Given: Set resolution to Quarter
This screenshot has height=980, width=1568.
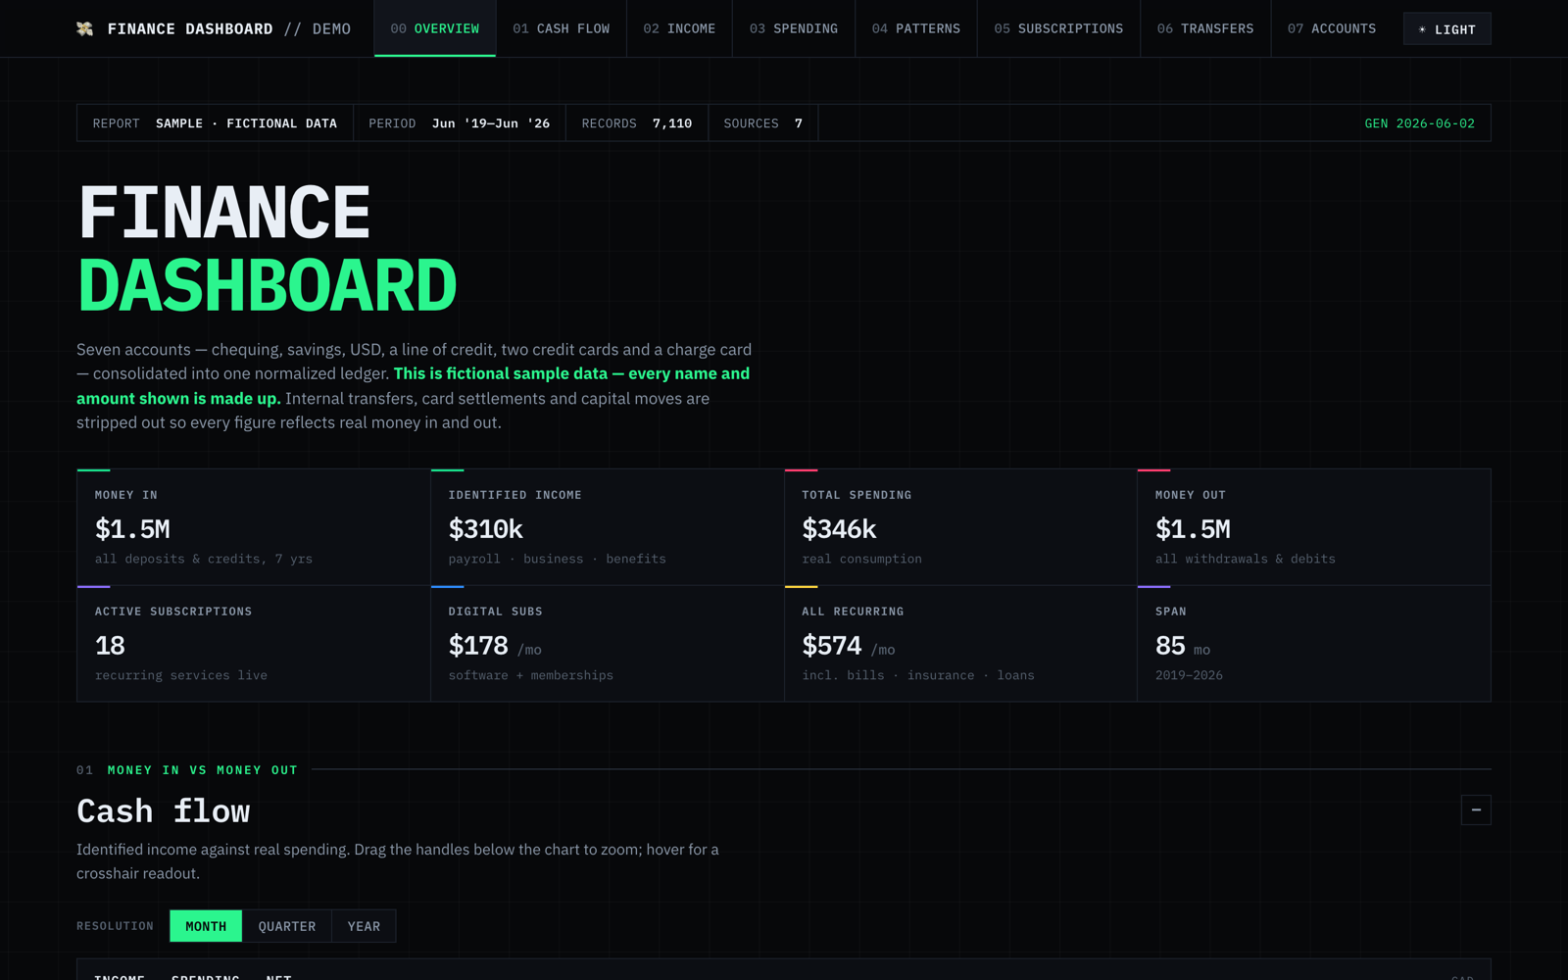Looking at the screenshot, I should [287, 926].
